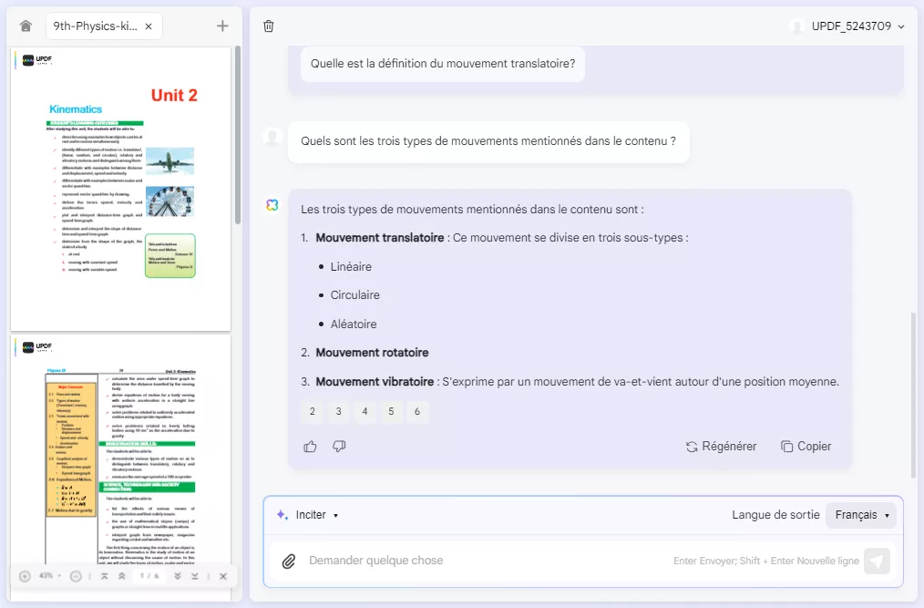Give a thumbs up to the AI response

[310, 446]
